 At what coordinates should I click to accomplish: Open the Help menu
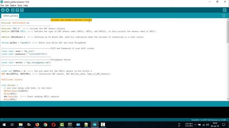[x=25, y=6]
